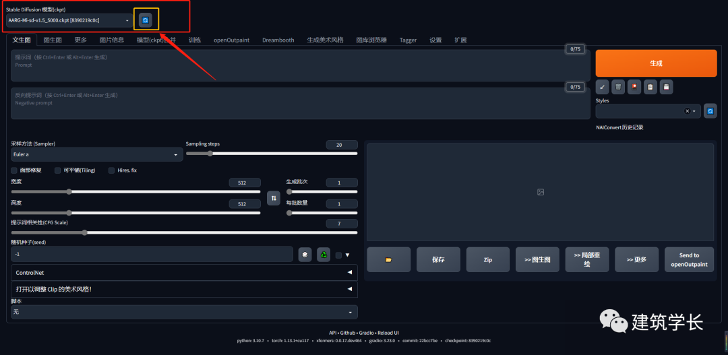Click the image placeholder icon in the output gallery
The image size is (728, 355).
pos(541,192)
